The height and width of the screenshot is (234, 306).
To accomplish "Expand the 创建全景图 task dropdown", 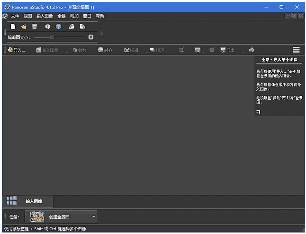I will 94,217.
